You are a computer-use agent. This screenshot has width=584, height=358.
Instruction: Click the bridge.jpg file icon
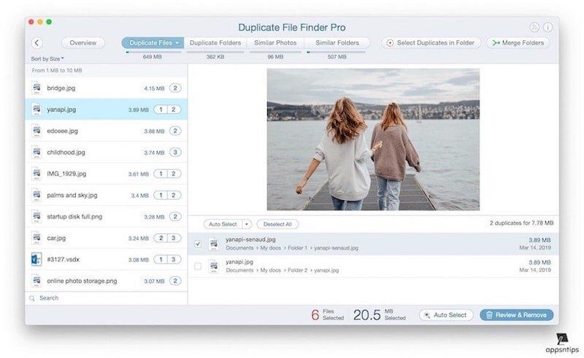36,88
